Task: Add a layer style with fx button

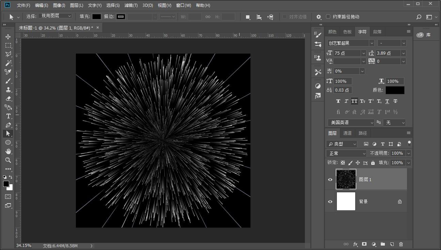Action: pos(355,244)
